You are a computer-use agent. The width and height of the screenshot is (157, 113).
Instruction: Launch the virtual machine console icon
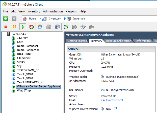point(66,27)
